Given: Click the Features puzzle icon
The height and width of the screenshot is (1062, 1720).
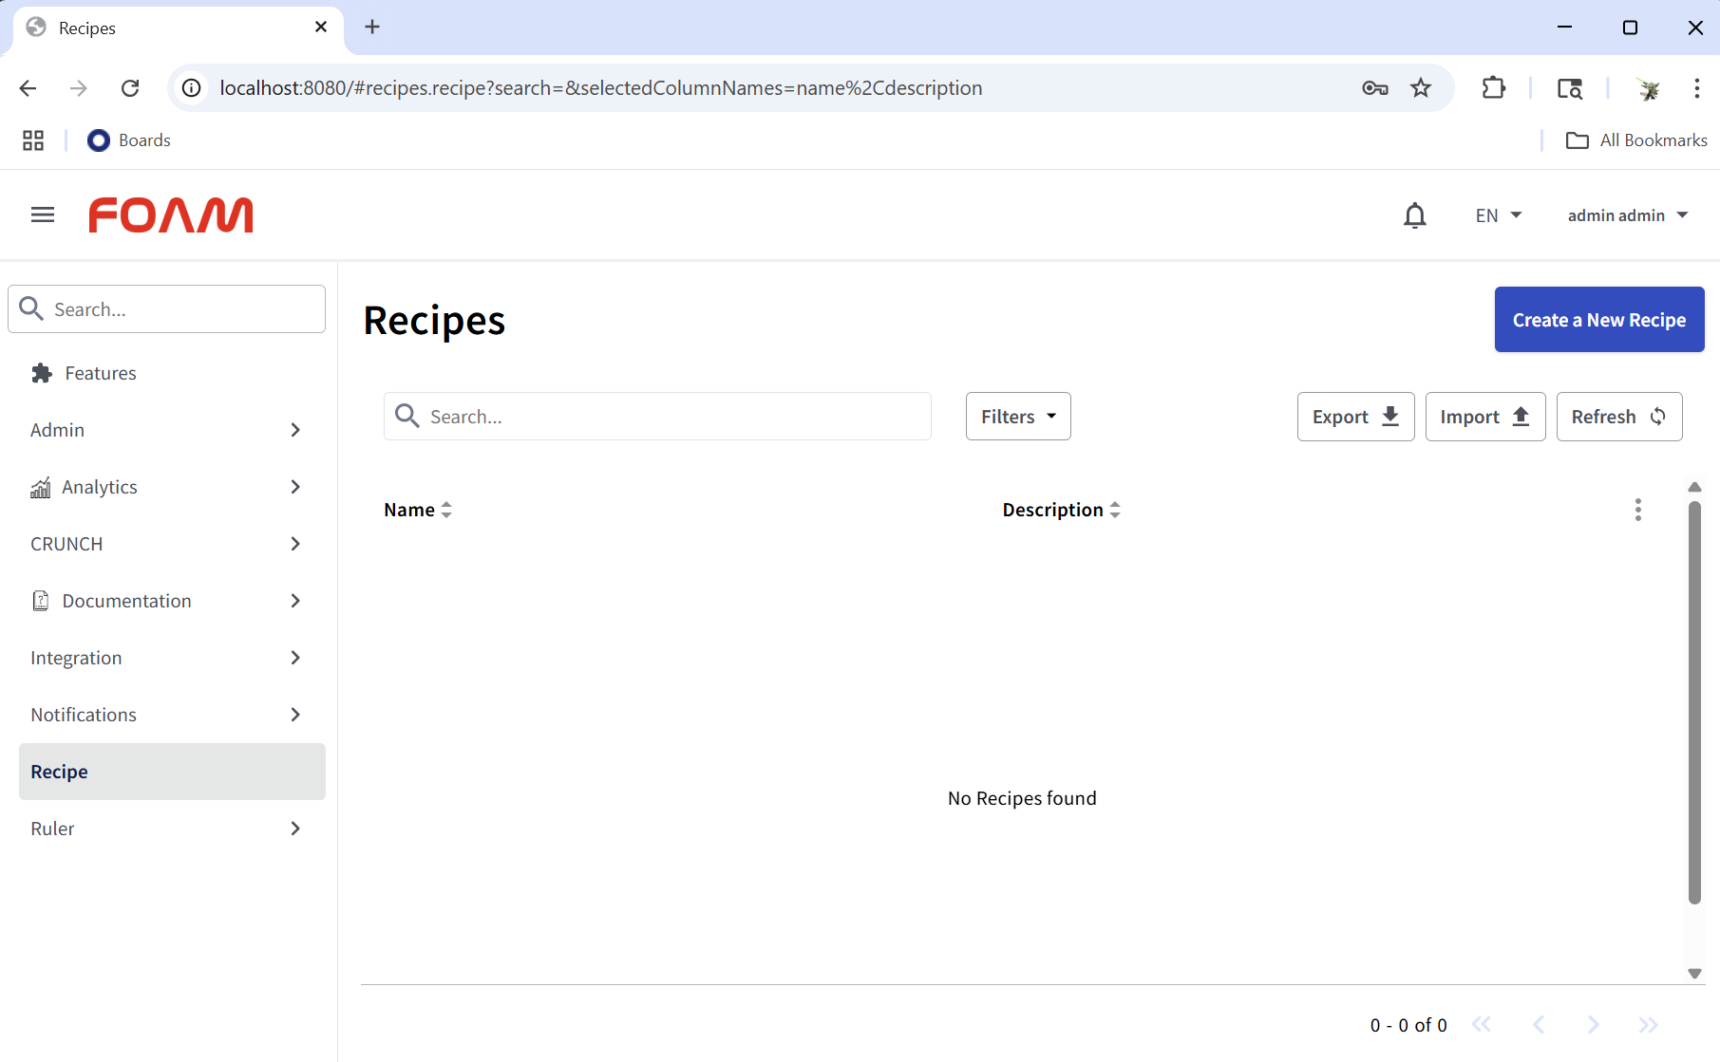Looking at the screenshot, I should (x=41, y=373).
